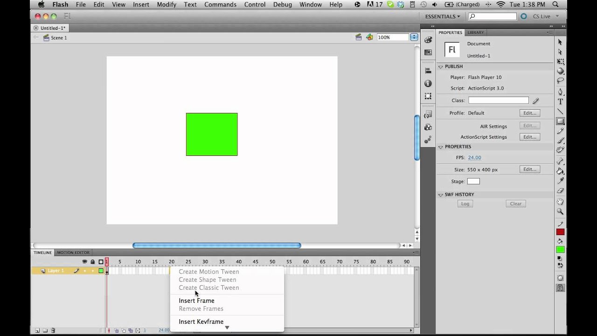Open the Swatches panel icon
This screenshot has width=597, height=336.
coord(428,52)
